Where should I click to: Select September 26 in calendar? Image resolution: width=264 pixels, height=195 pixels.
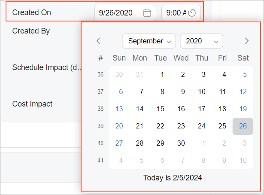(x=243, y=126)
